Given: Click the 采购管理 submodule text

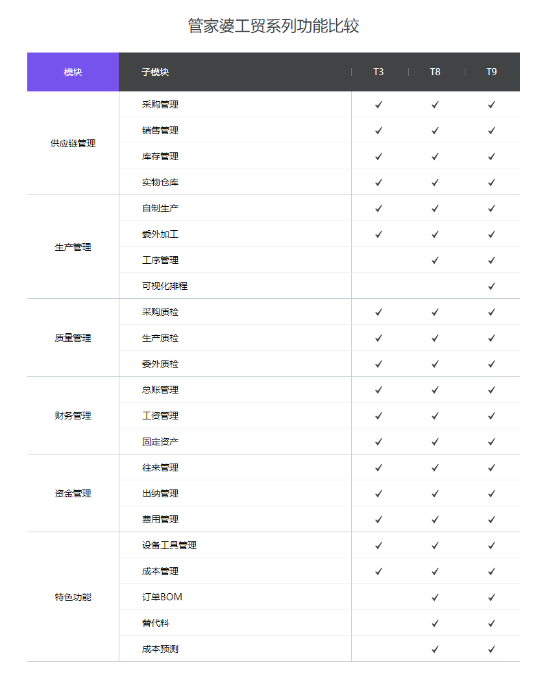Looking at the screenshot, I should point(160,104).
